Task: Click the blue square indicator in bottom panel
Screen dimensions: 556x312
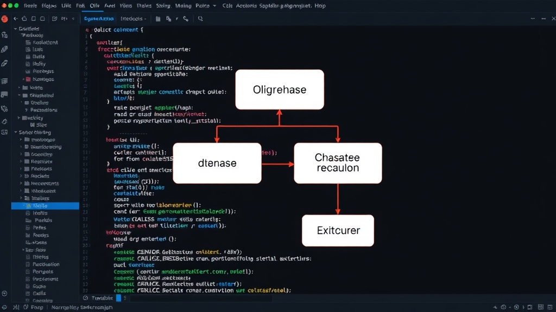Action: [x=118, y=298]
